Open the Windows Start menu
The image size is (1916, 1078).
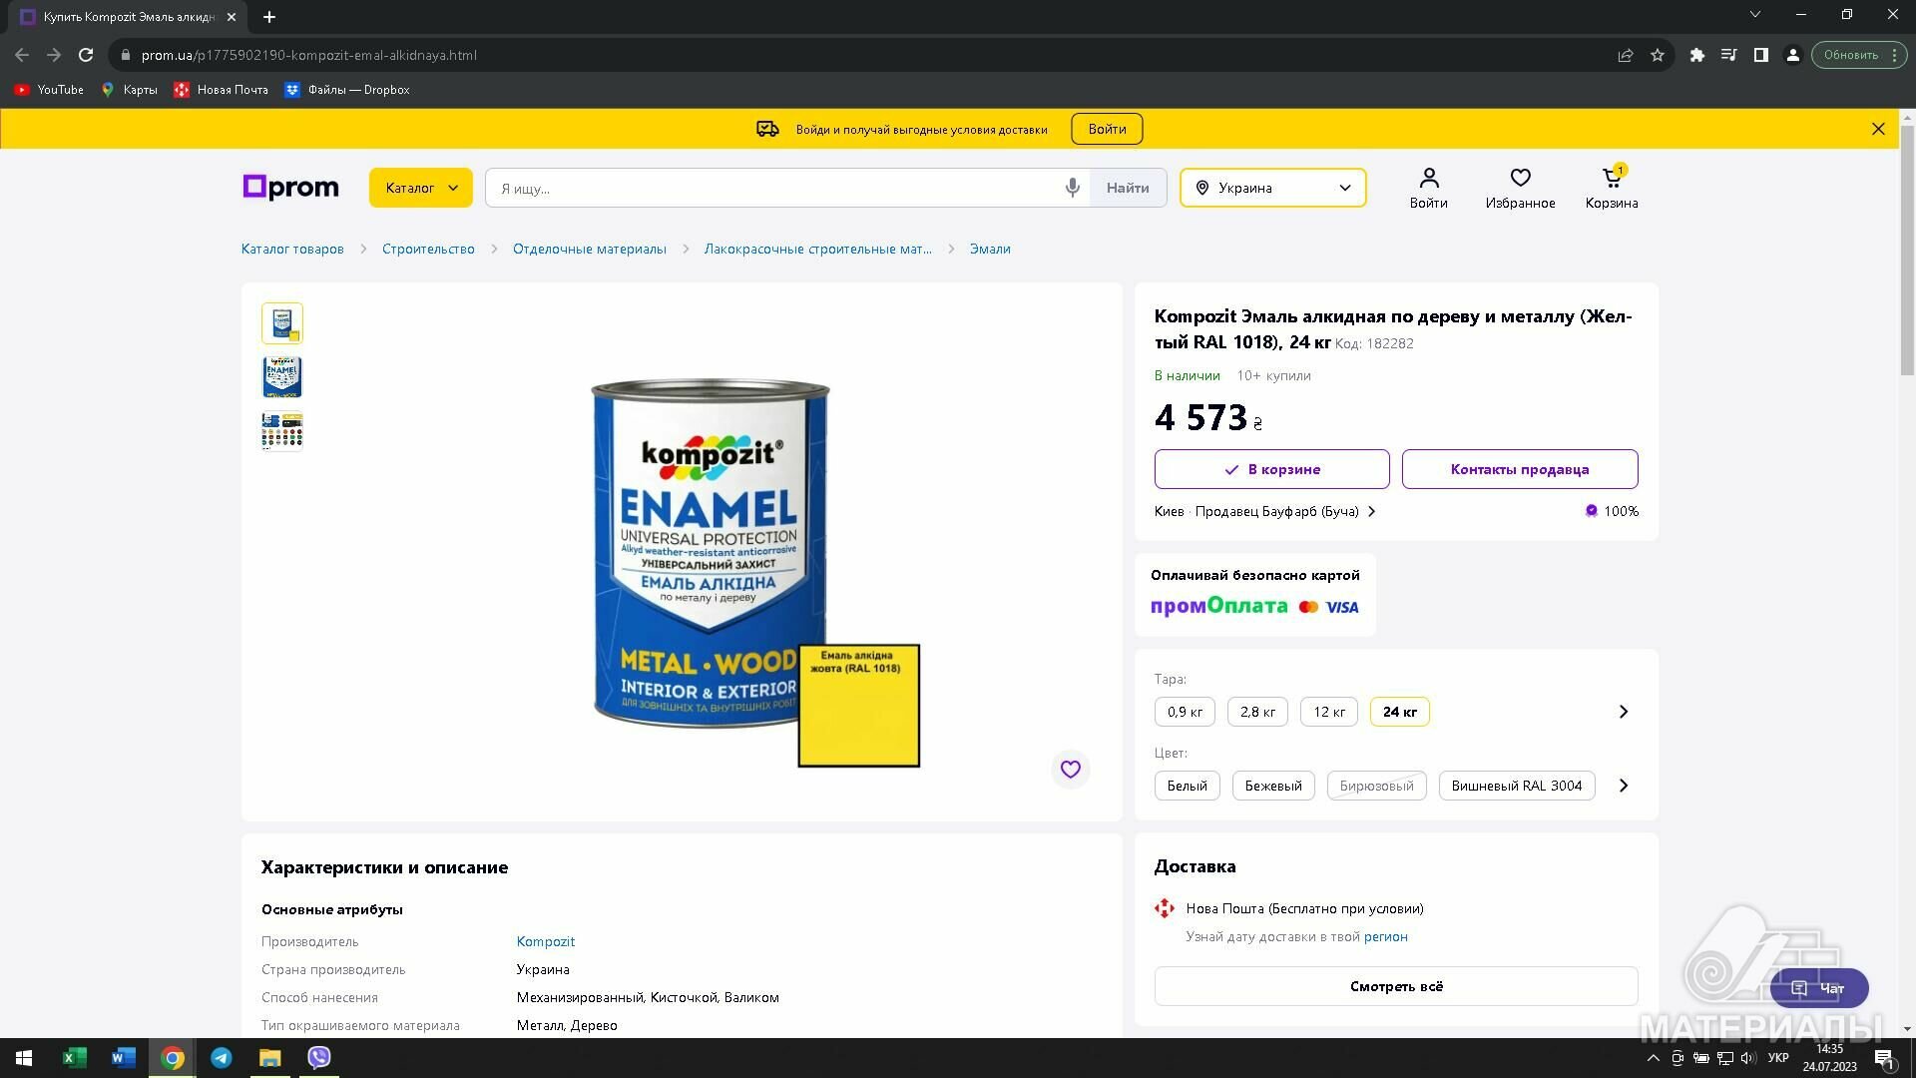tap(24, 1058)
